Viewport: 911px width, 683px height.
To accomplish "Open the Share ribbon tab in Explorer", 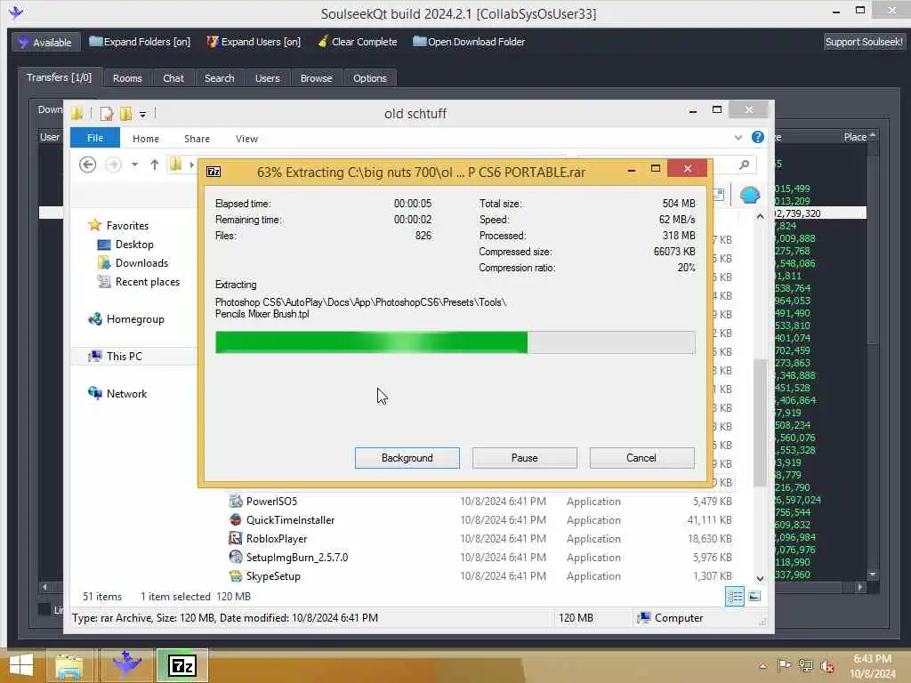I will coord(197,139).
